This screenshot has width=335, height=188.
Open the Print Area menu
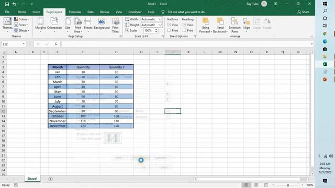click(x=78, y=25)
